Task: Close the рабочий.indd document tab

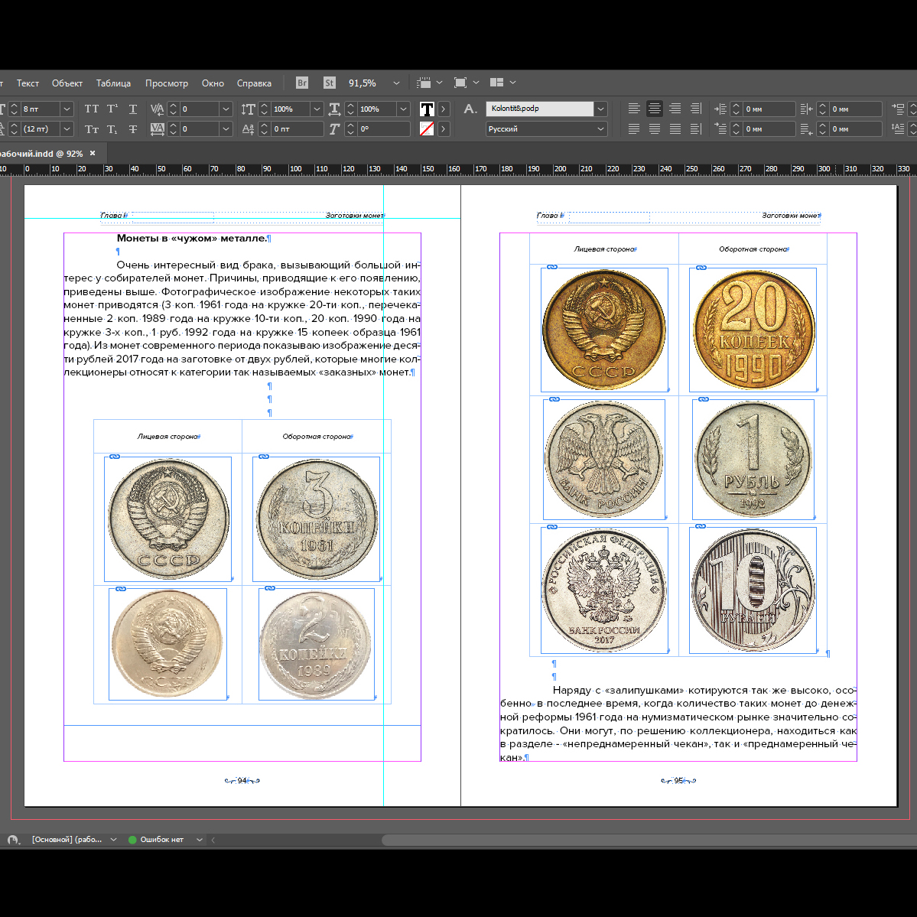Action: click(93, 153)
